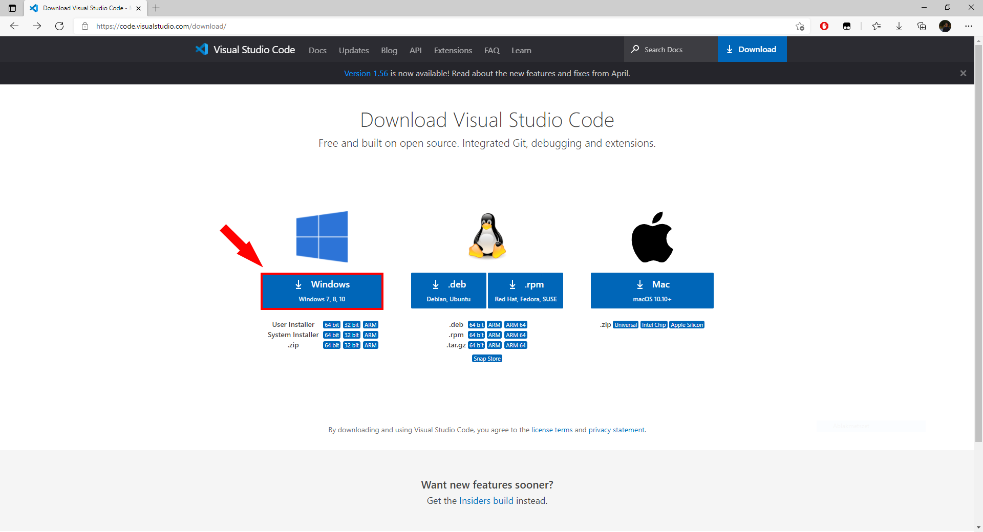Open the Learn page

coord(521,50)
